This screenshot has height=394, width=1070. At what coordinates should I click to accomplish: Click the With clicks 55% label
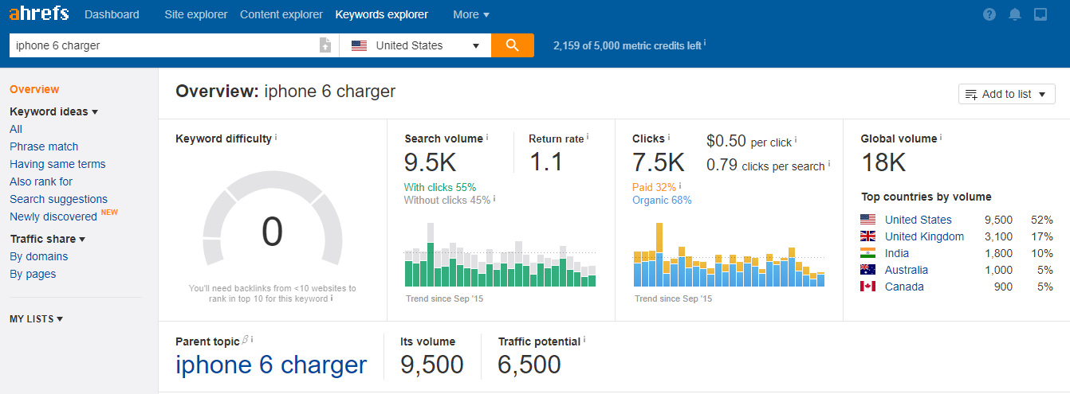coord(440,187)
